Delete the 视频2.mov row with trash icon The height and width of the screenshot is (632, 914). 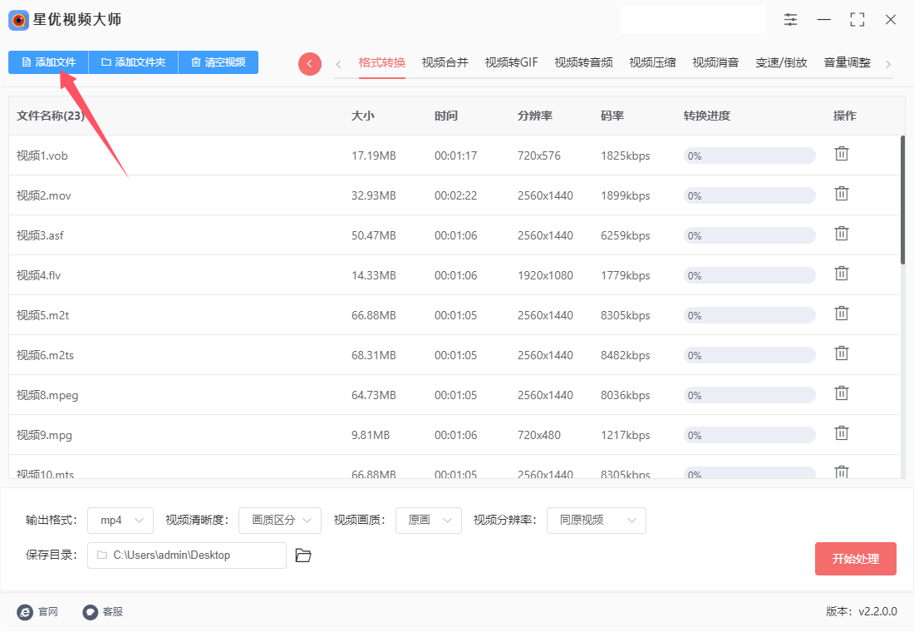pos(841,194)
